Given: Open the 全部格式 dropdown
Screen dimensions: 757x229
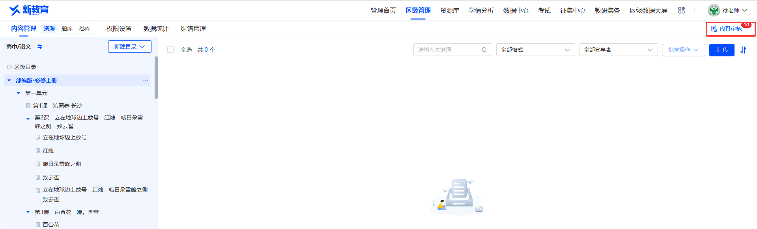Looking at the screenshot, I should pyautogui.click(x=535, y=50).
